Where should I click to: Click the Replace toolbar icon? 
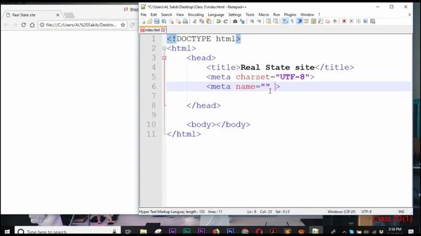pyautogui.click(x=242, y=22)
